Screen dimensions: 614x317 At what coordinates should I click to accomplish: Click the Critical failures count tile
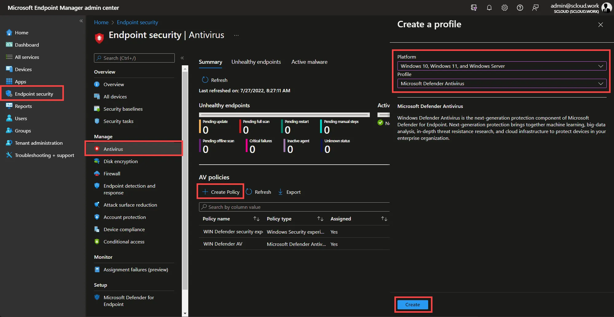pyautogui.click(x=259, y=146)
